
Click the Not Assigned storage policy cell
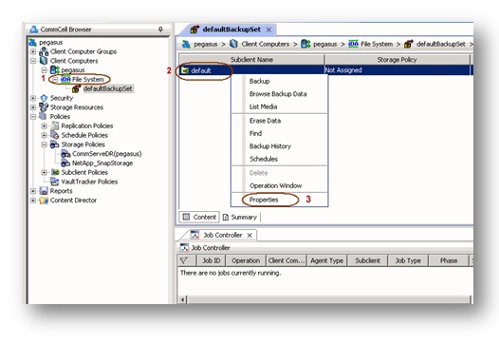click(397, 70)
